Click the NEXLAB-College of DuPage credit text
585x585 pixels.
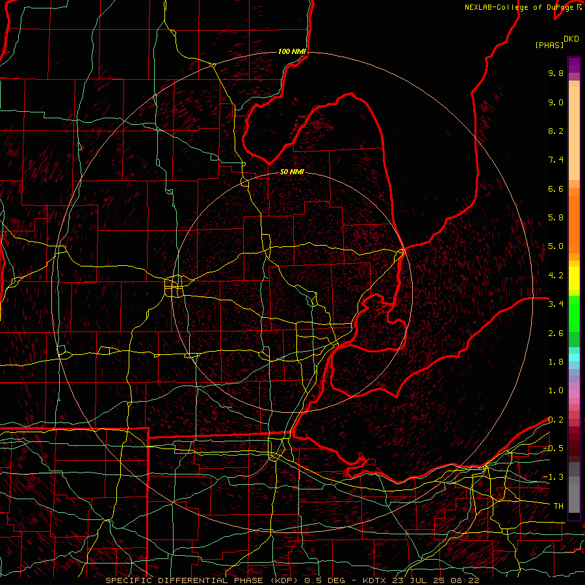[x=519, y=7]
